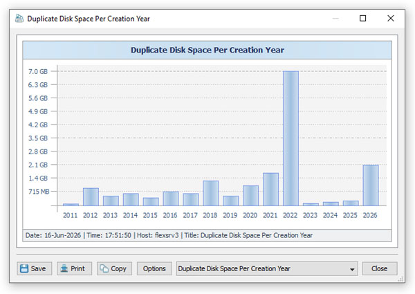Select the 2026 bar in the chart
The height and width of the screenshot is (294, 415).
pyautogui.click(x=371, y=185)
